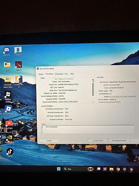Open the yellow folder below Discord
This screenshot has width=139, height=186.
(x=7, y=66)
